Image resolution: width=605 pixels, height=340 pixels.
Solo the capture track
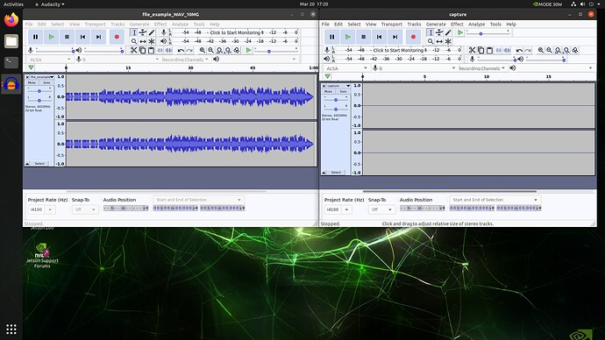click(x=343, y=91)
